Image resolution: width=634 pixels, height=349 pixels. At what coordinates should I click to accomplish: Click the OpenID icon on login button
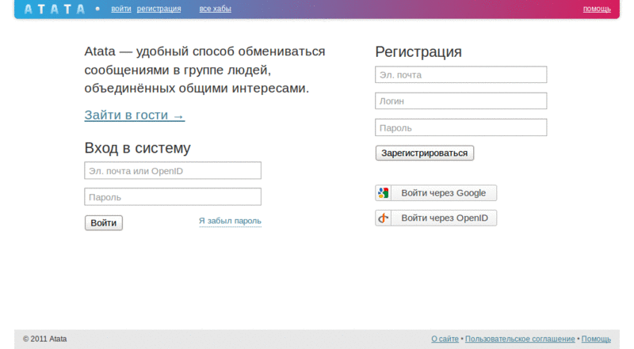(x=383, y=218)
